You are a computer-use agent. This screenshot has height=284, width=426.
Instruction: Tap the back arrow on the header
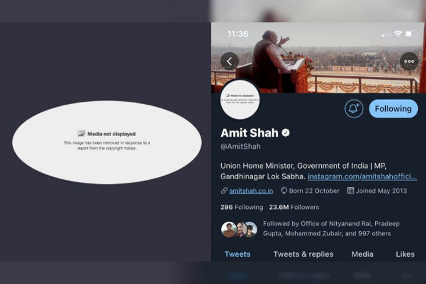[x=230, y=61]
